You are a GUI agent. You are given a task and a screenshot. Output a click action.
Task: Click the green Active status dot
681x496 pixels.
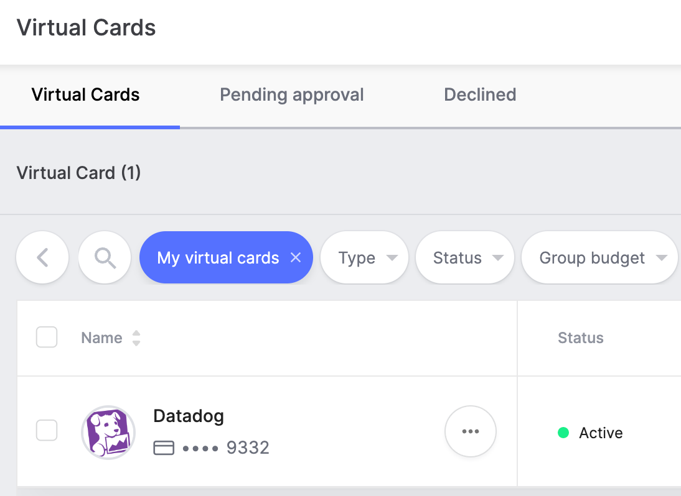click(x=563, y=433)
